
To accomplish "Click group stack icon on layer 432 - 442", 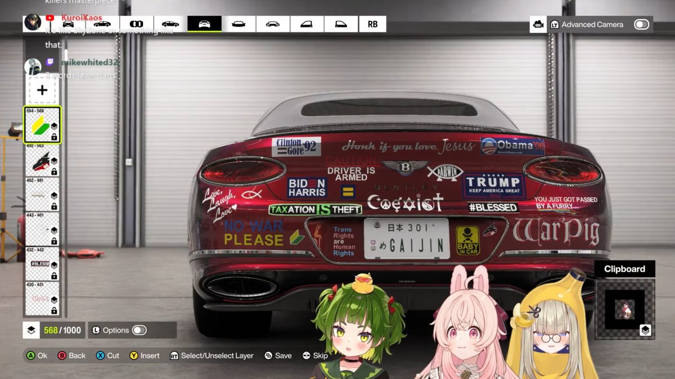I will pos(54,265).
